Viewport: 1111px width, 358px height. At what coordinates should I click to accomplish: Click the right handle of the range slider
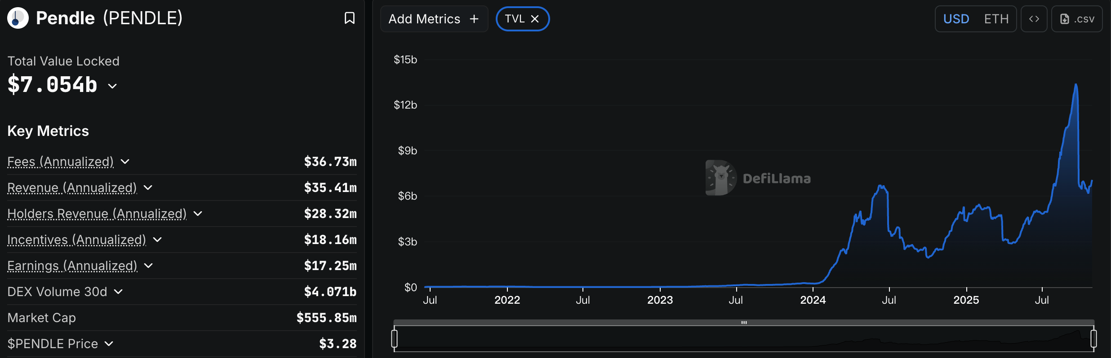point(1094,339)
